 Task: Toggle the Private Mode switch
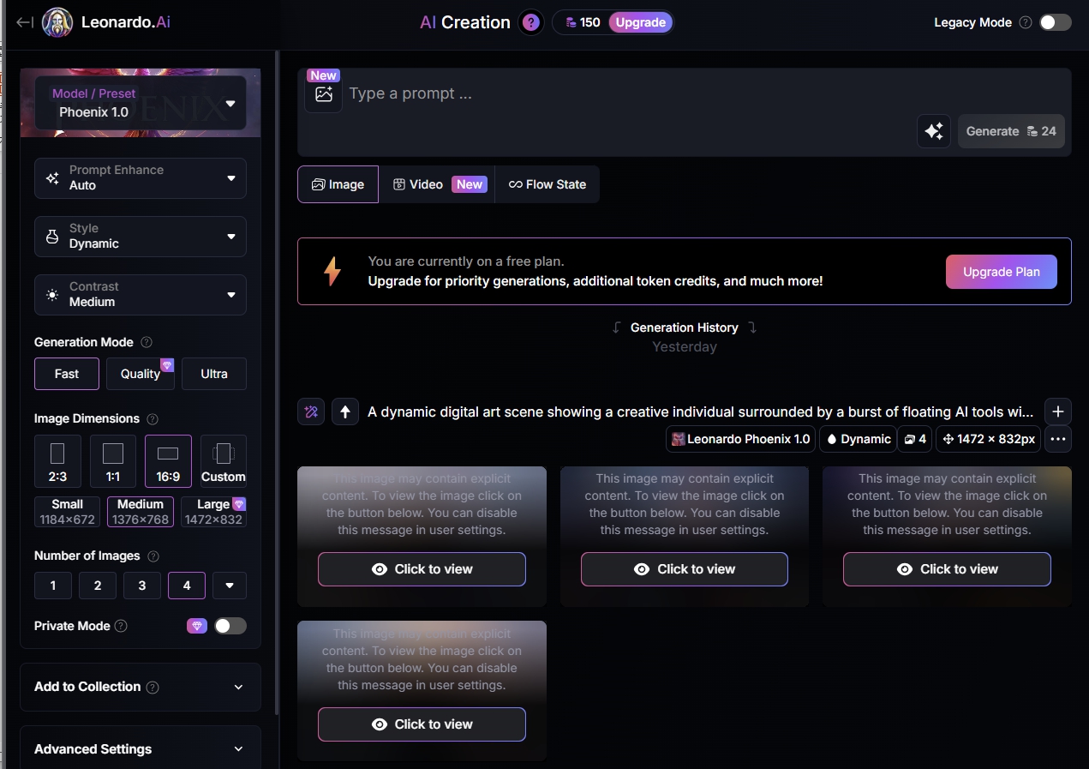pos(230,626)
